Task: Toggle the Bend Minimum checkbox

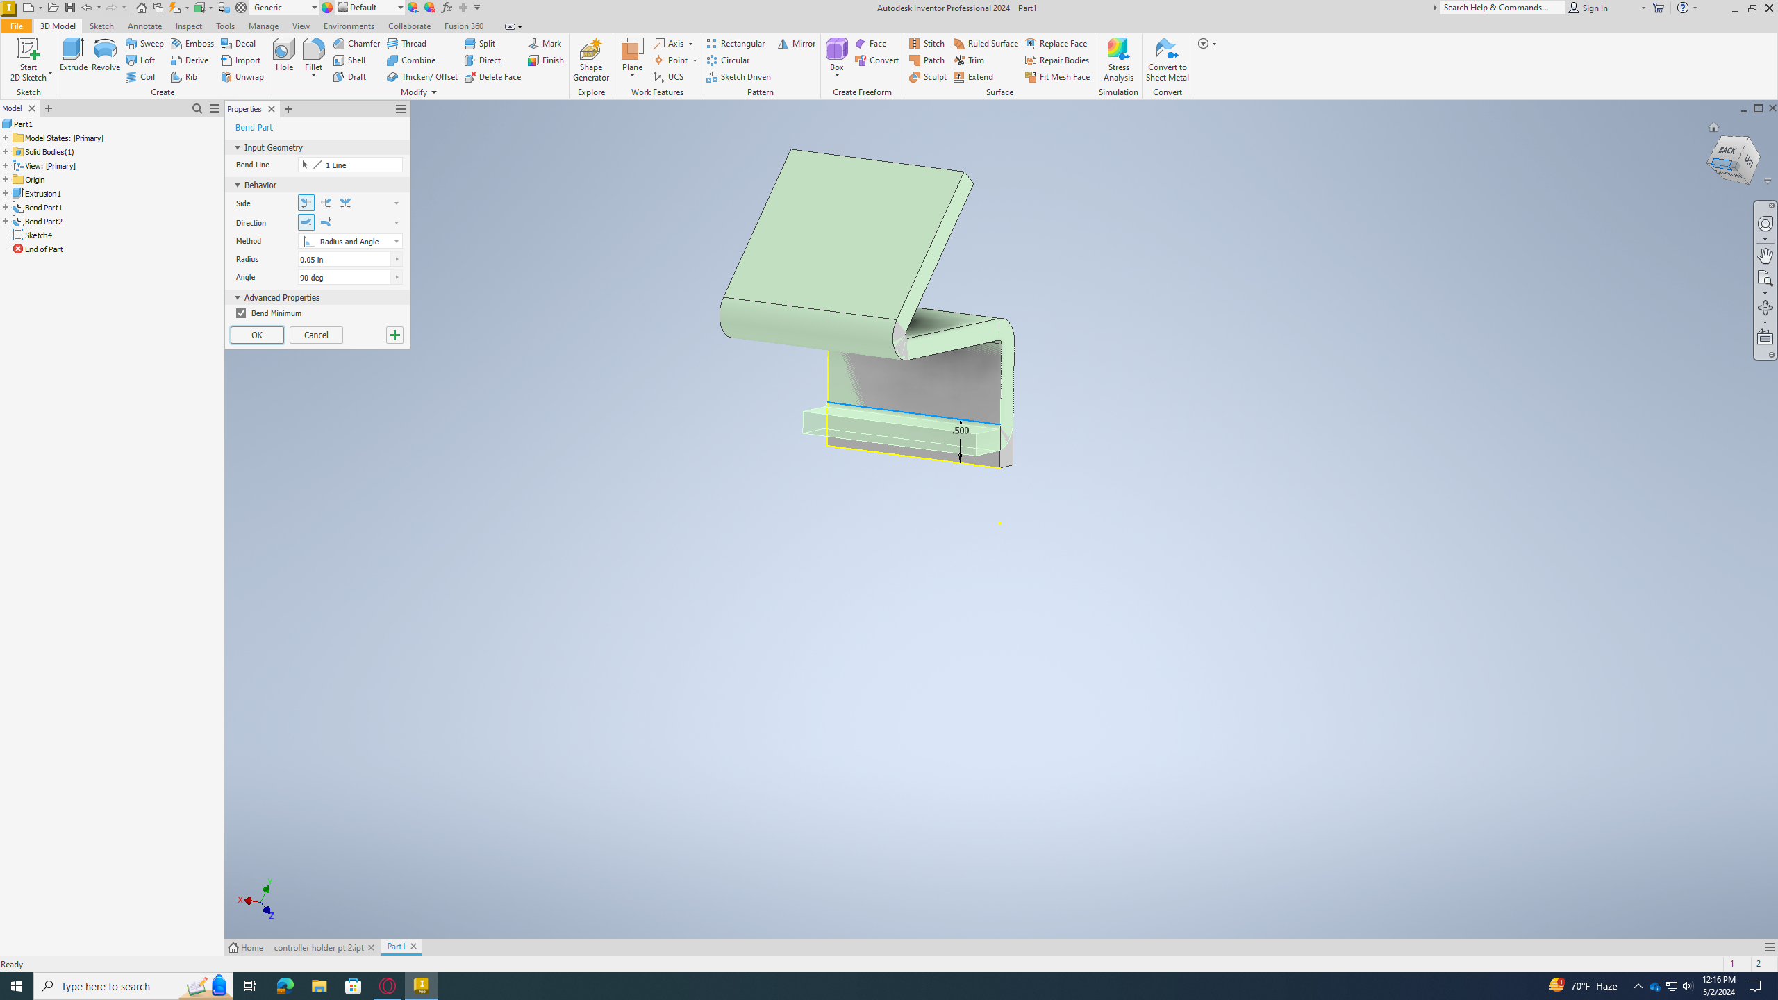Action: pos(241,313)
